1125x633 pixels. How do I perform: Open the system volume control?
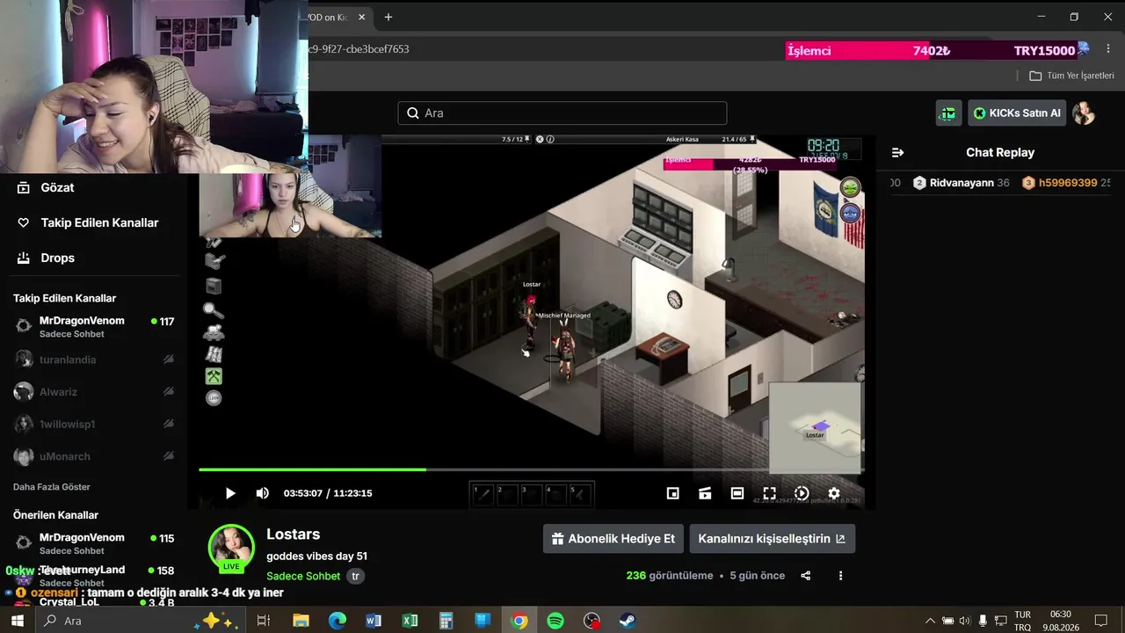(965, 621)
